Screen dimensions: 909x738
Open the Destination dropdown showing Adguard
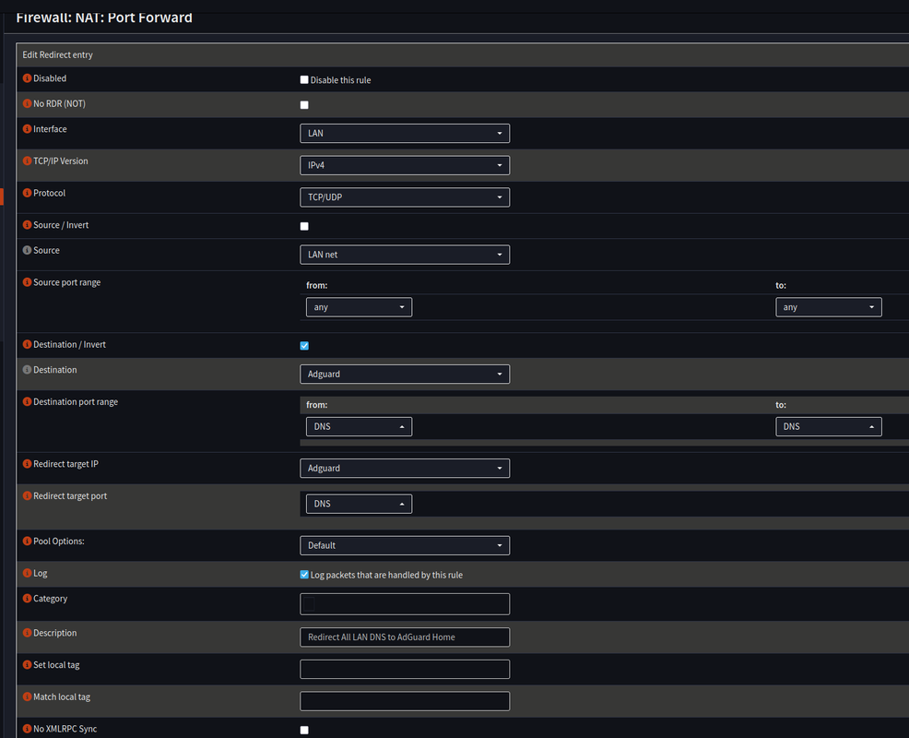tap(405, 374)
